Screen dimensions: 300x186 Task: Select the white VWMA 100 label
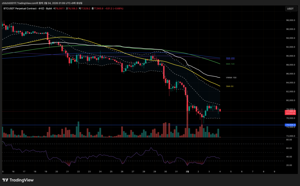(x=231, y=78)
